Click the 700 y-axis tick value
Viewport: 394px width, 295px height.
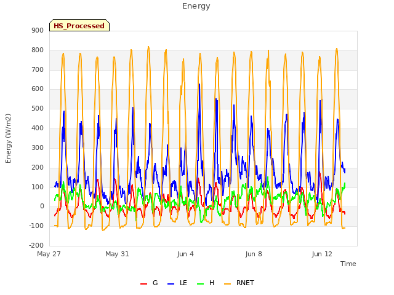38,69
